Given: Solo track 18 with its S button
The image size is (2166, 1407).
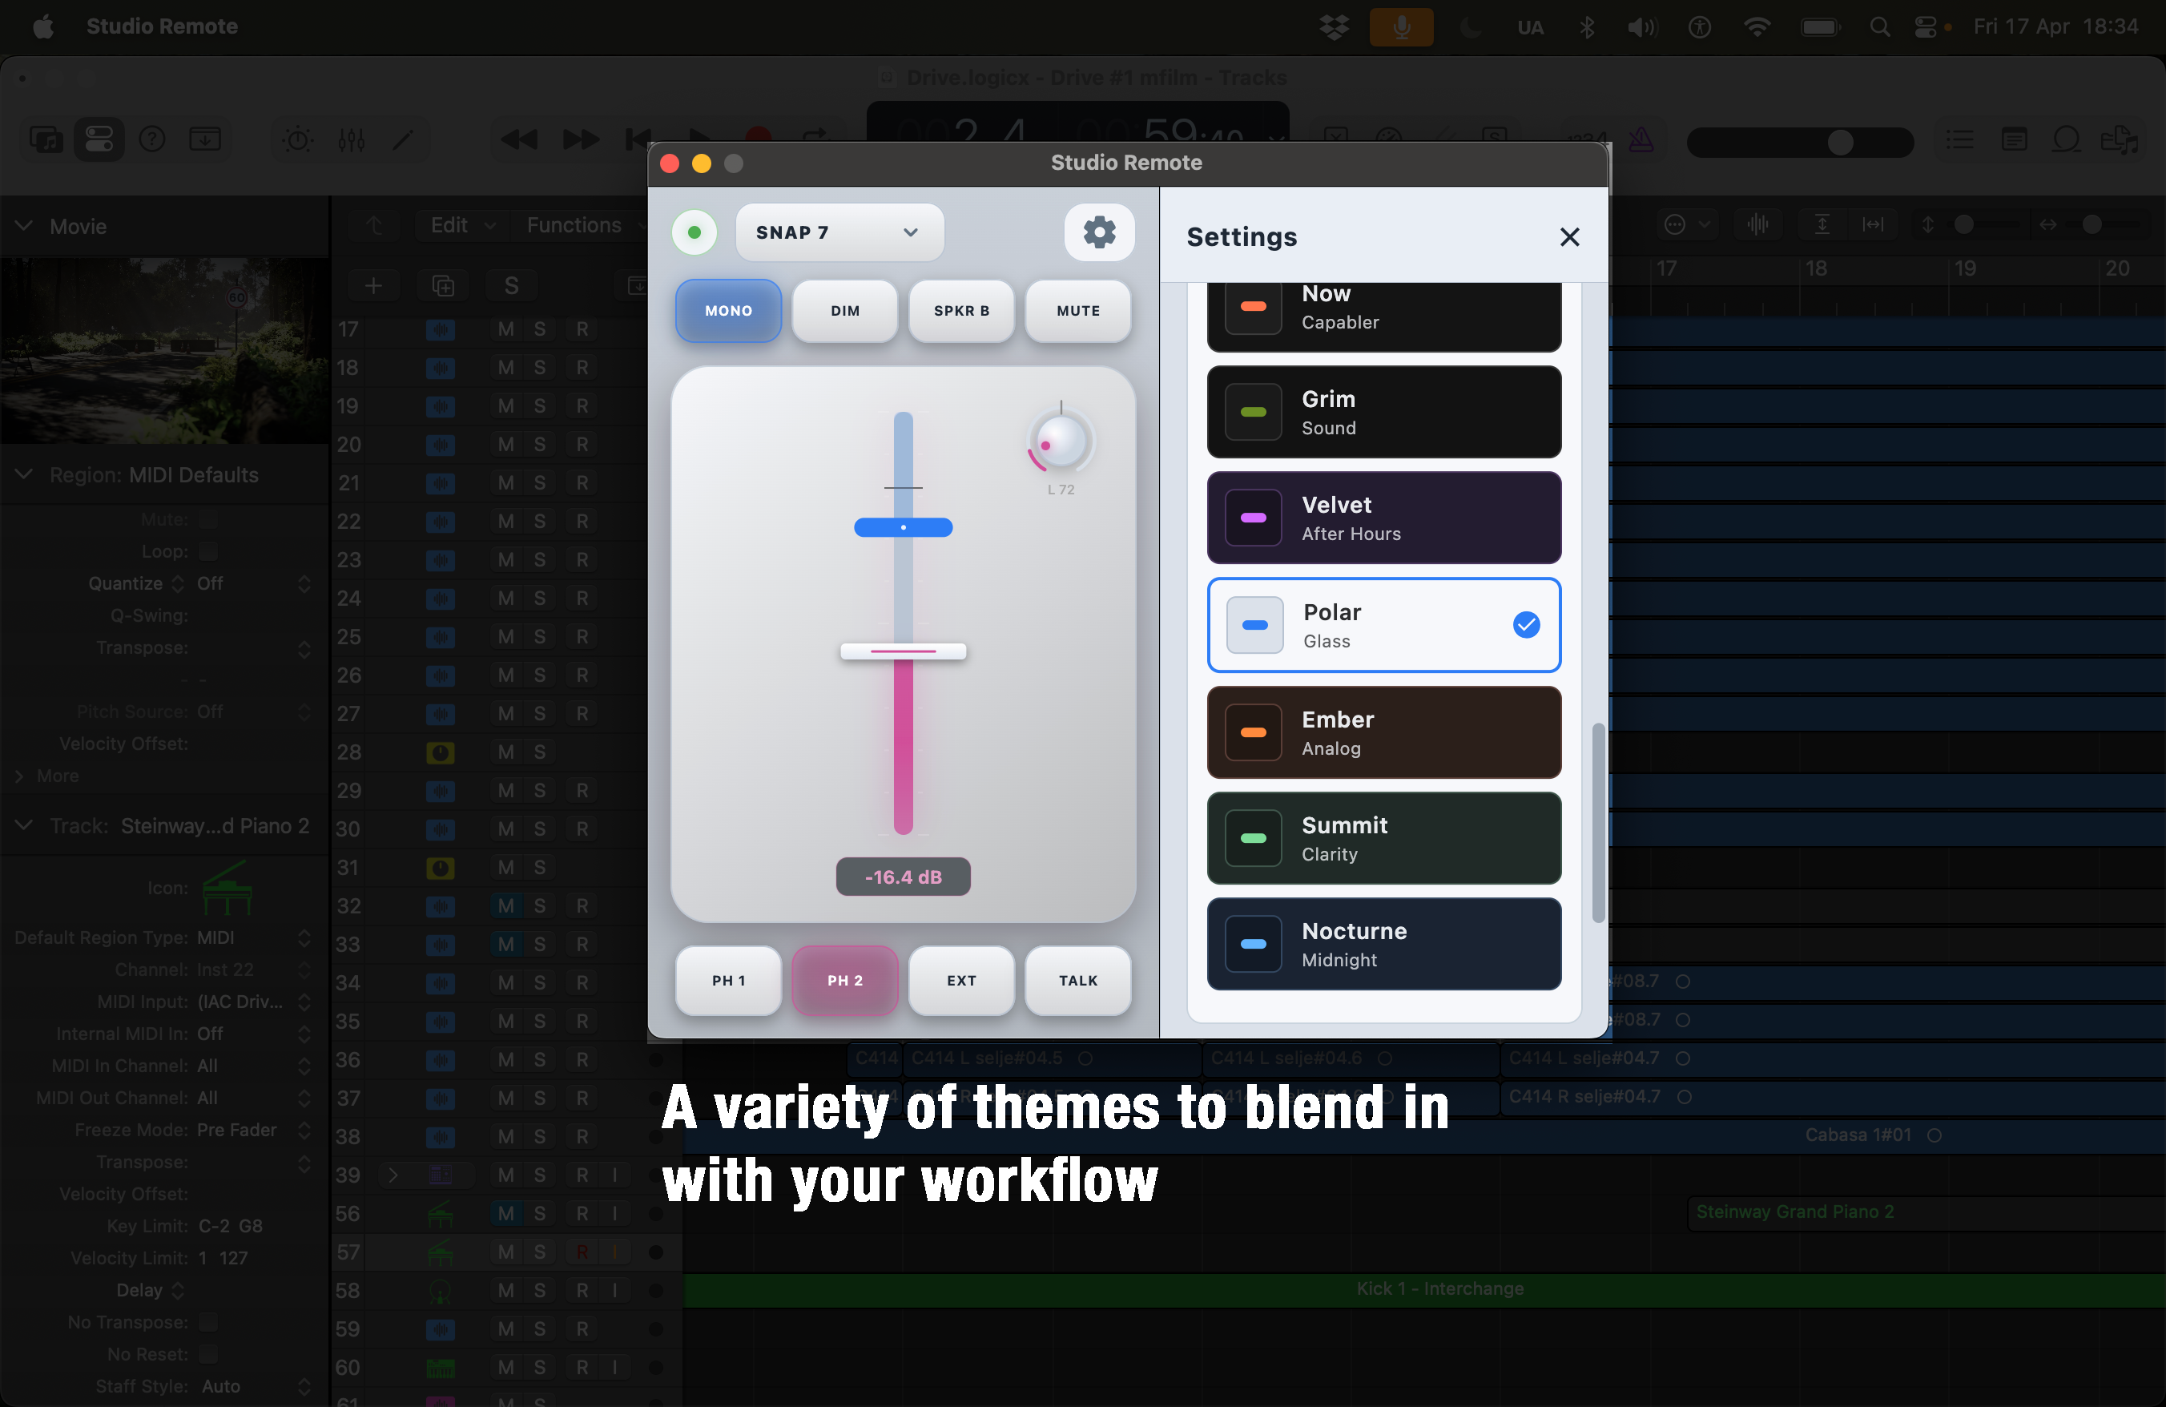Looking at the screenshot, I should click(x=541, y=368).
